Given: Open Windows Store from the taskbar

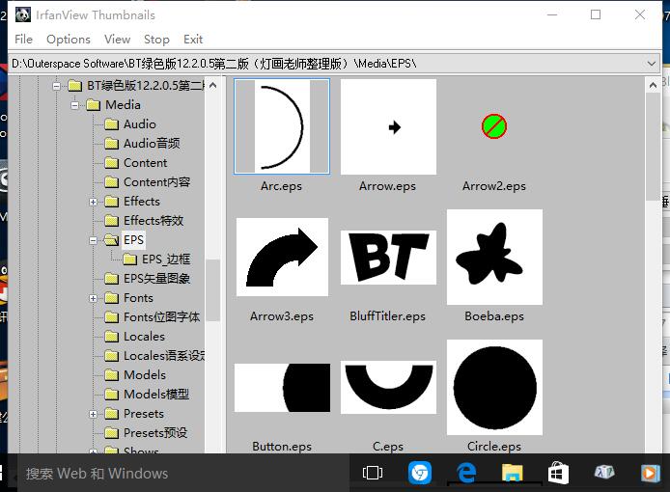Looking at the screenshot, I should tap(558, 473).
